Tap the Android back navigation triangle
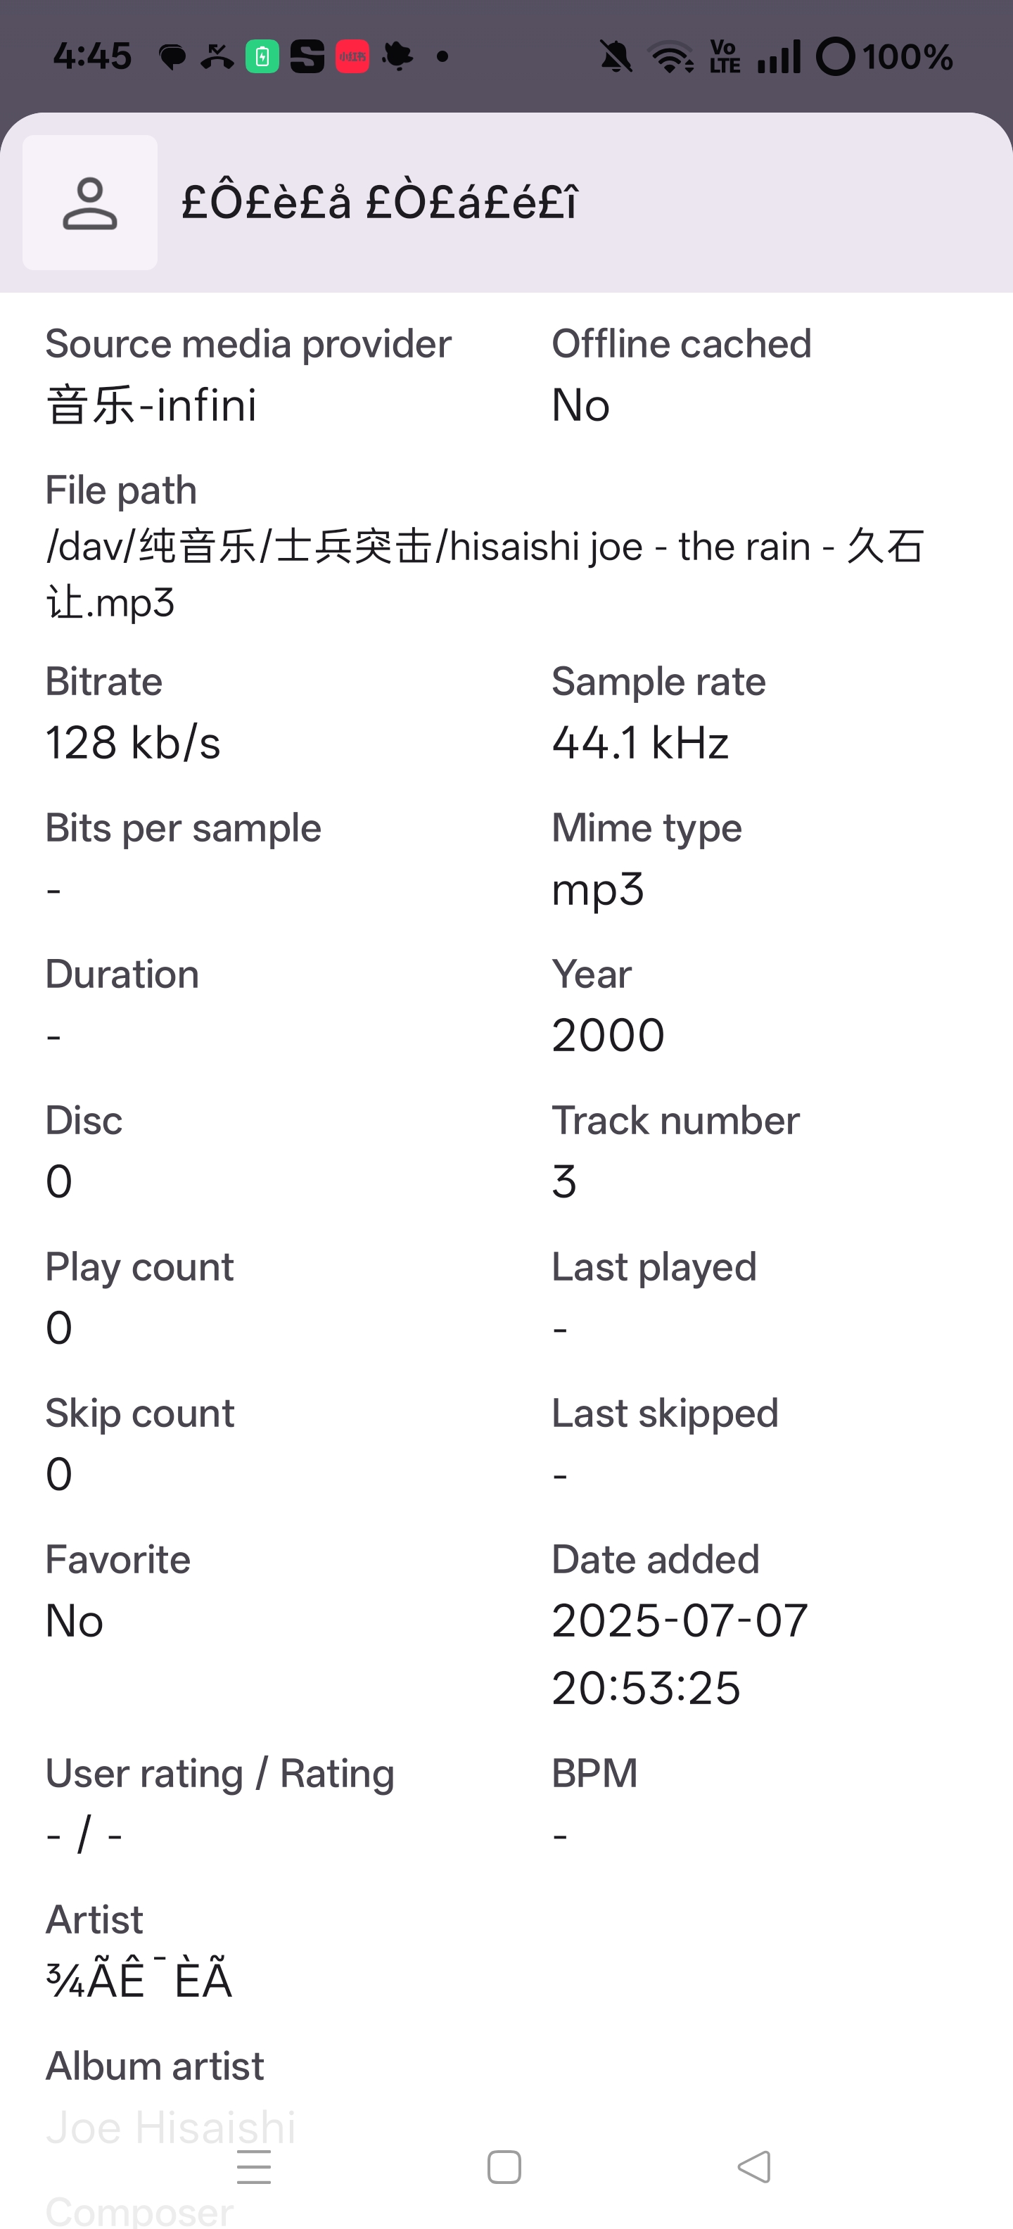Viewport: 1013px width, 2229px height. coord(753,2166)
